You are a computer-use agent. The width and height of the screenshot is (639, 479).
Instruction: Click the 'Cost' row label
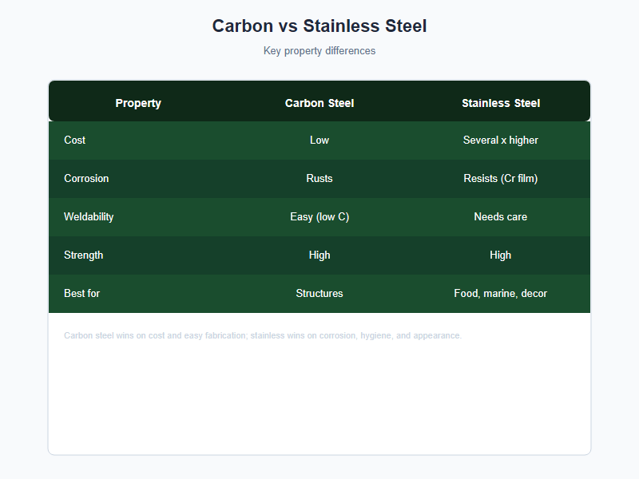74,141
